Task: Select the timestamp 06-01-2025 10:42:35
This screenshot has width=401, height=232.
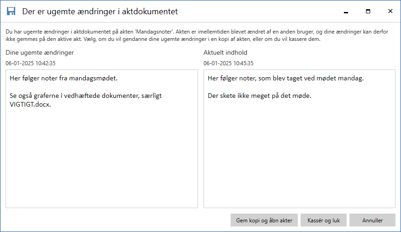Action: click(30, 63)
